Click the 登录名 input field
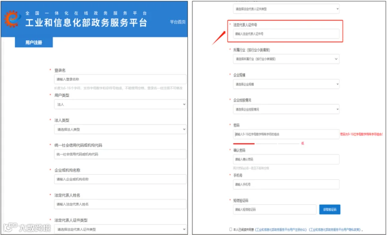Viewport: 387px width, 235px height. [120, 79]
